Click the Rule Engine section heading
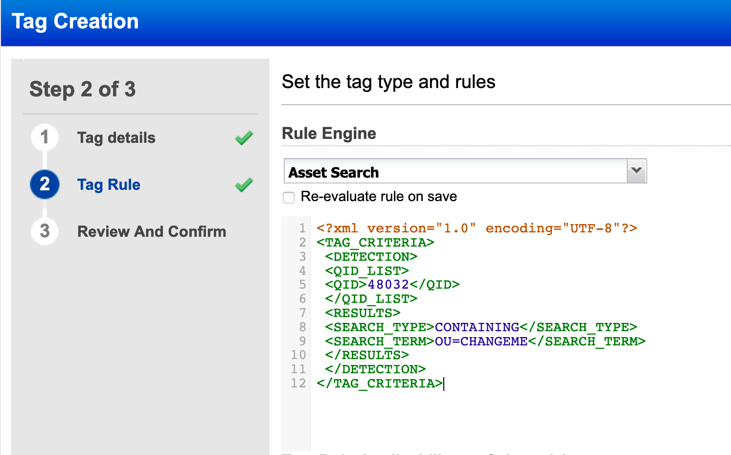The height and width of the screenshot is (455, 731). [x=329, y=133]
